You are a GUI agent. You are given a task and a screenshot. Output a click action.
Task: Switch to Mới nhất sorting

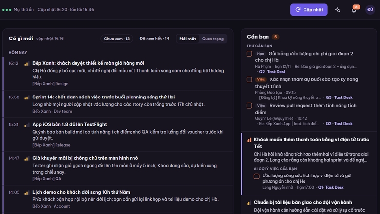point(188,39)
